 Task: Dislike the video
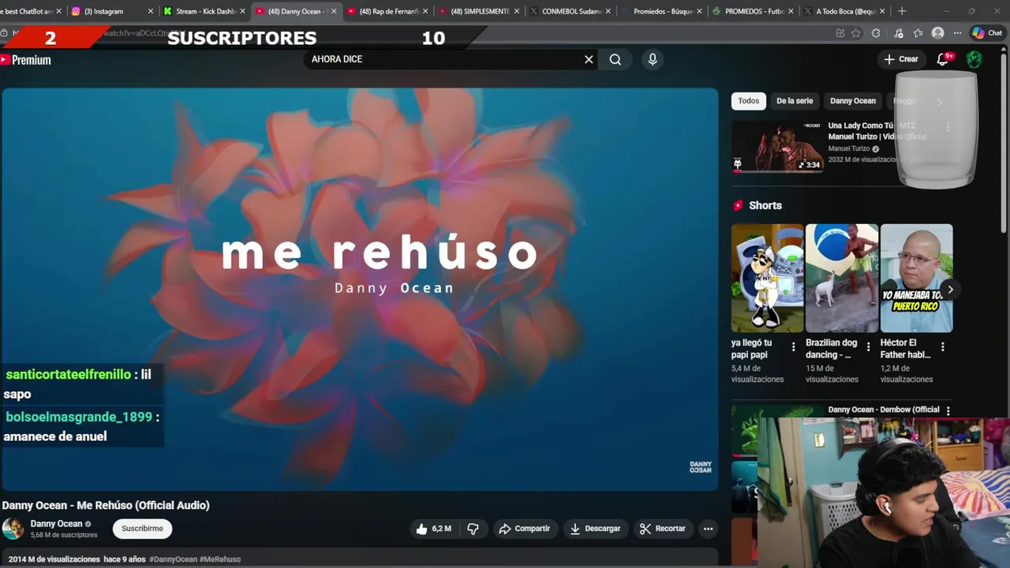pos(473,529)
